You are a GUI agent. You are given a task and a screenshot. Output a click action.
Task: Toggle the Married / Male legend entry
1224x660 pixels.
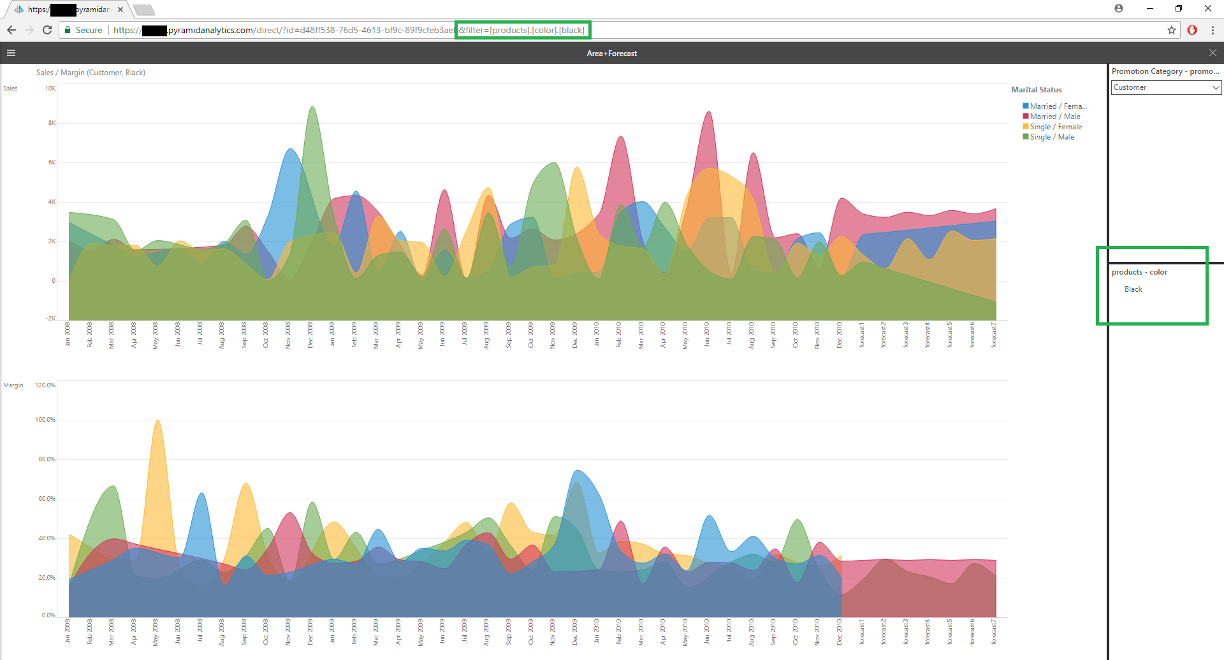1054,117
